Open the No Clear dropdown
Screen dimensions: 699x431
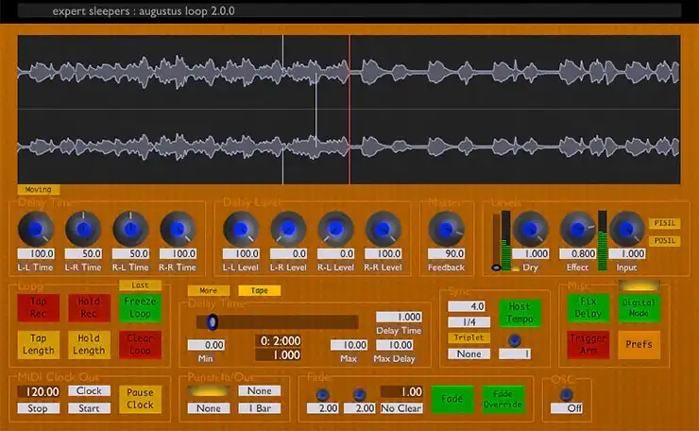click(x=401, y=408)
